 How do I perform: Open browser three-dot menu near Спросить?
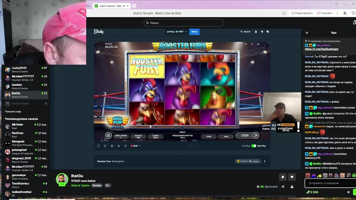click(337, 13)
